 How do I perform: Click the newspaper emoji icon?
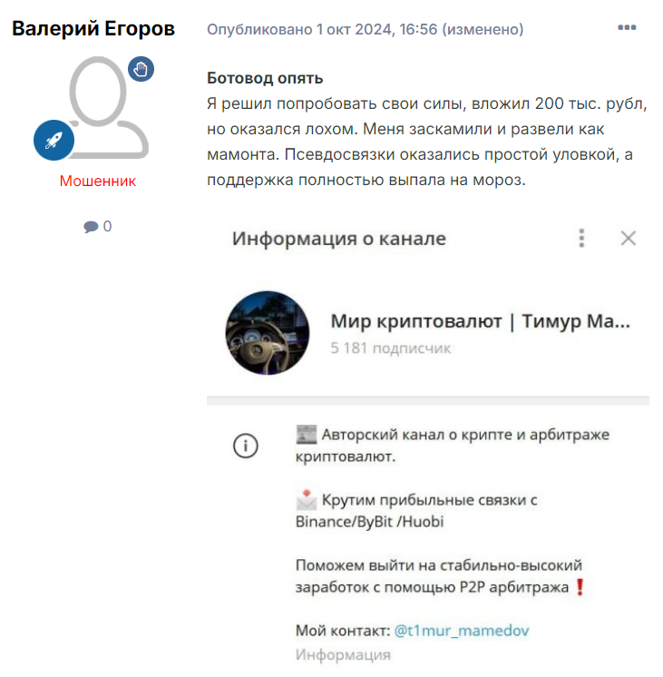click(x=307, y=435)
